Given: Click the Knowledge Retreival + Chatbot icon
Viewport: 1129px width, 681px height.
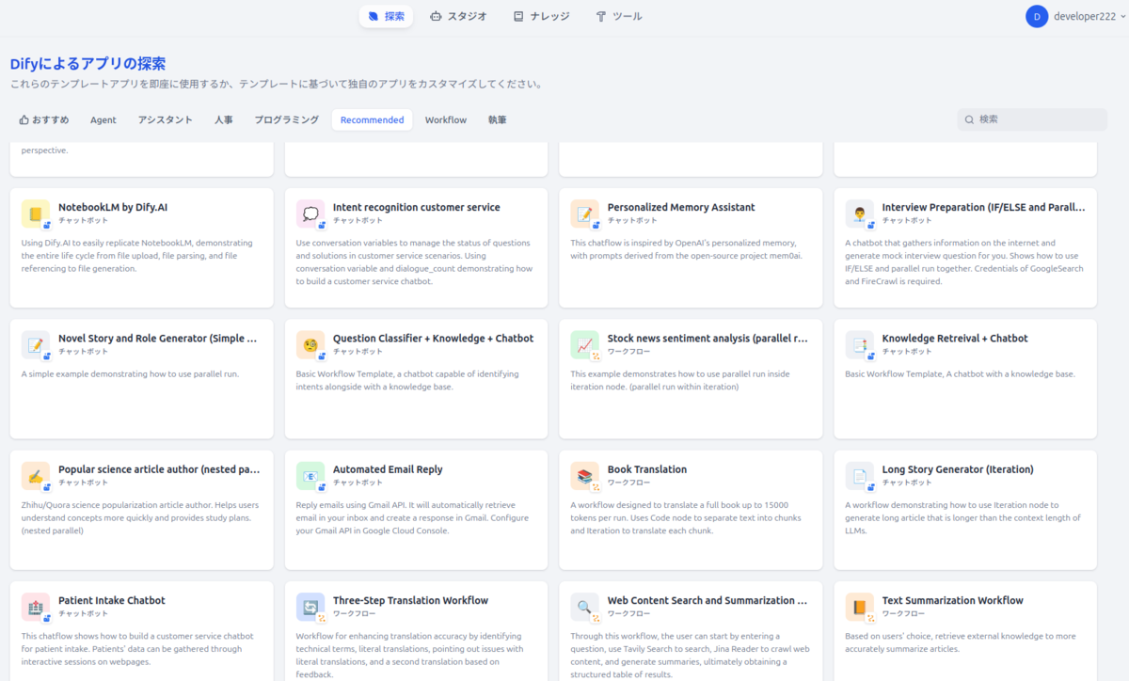Looking at the screenshot, I should tap(860, 344).
